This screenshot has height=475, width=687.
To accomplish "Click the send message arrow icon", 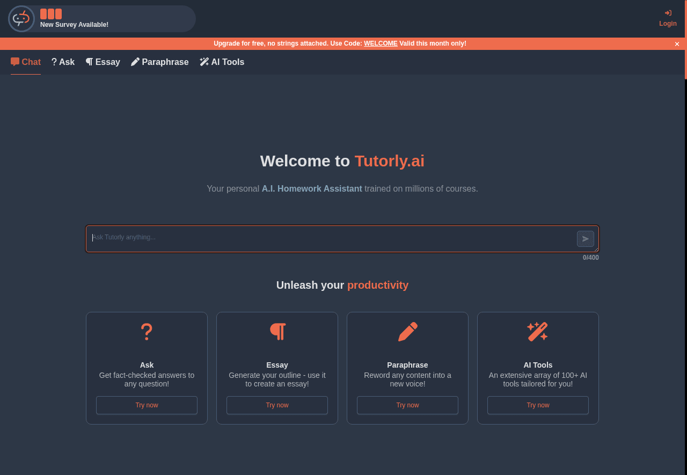I will coord(585,238).
